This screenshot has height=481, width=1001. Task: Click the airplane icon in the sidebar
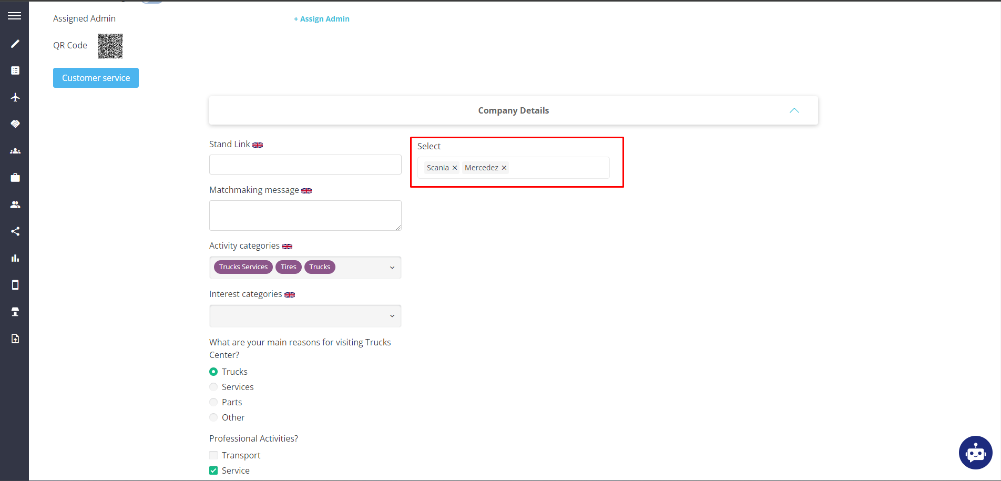point(15,97)
